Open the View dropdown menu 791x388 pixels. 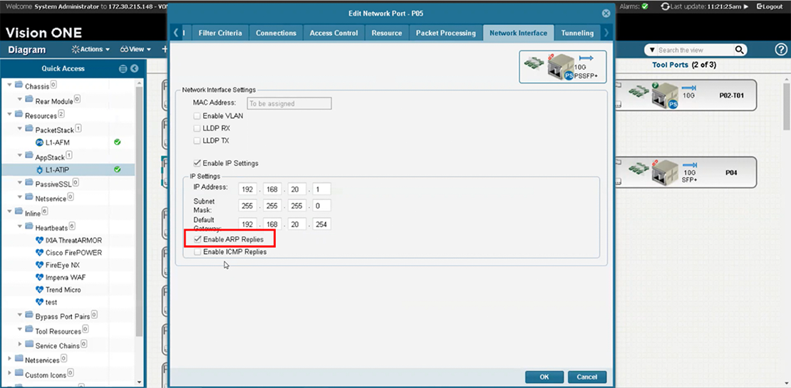click(135, 50)
